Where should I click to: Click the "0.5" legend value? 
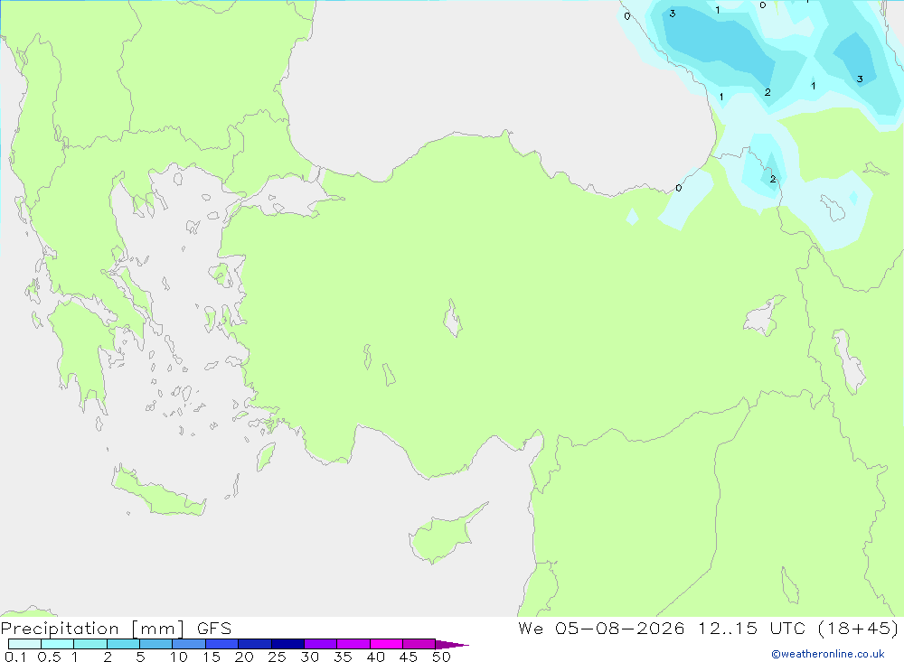(49, 657)
